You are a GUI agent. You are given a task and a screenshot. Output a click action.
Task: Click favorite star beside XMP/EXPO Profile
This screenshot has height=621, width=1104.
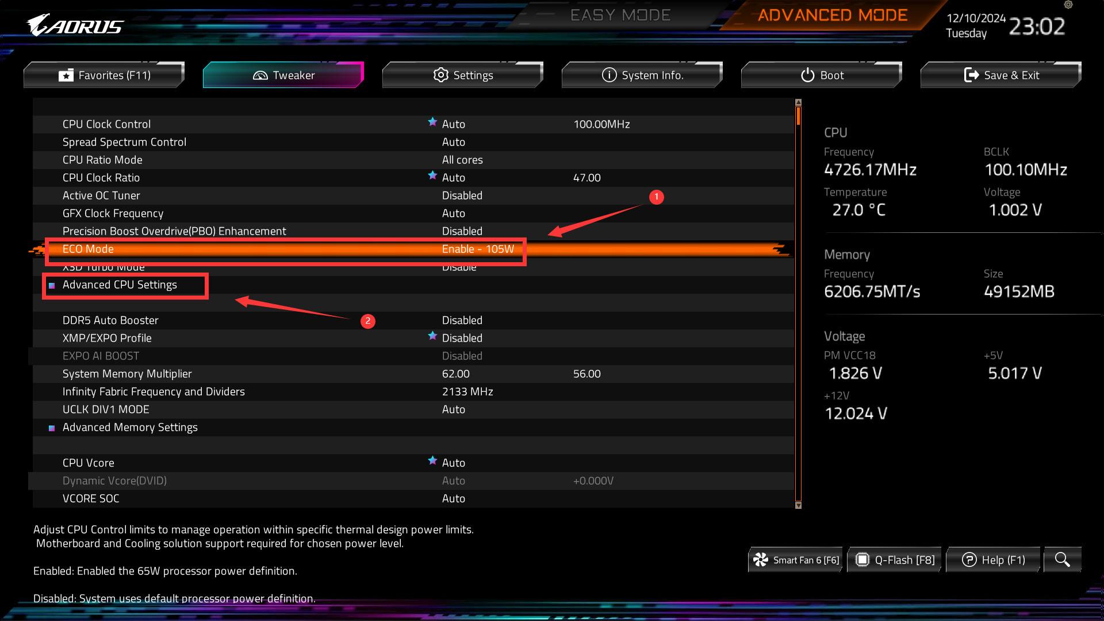432,336
